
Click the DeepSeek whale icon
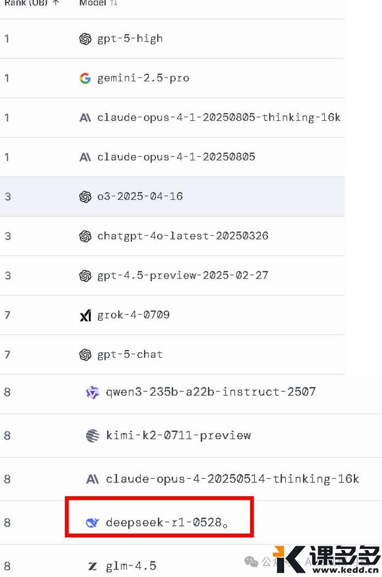pos(92,523)
